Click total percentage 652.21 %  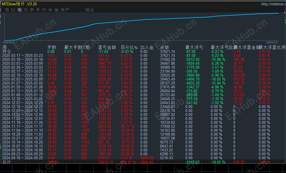[128, 162]
